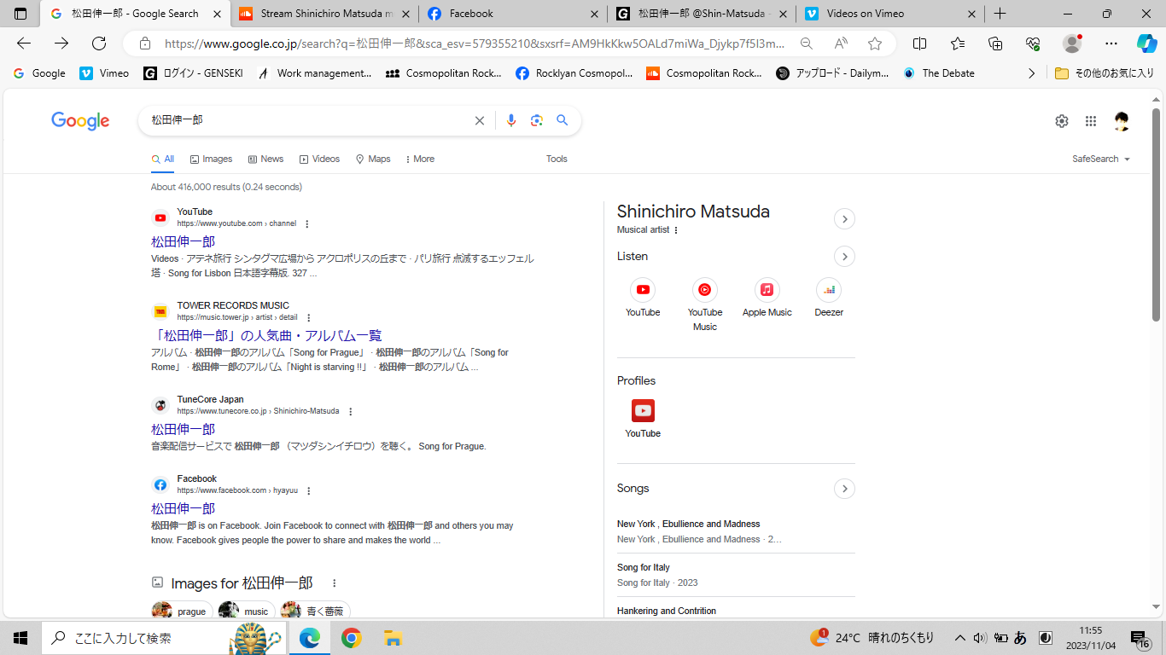Clear the search box text
1166x655 pixels.
pyautogui.click(x=480, y=121)
